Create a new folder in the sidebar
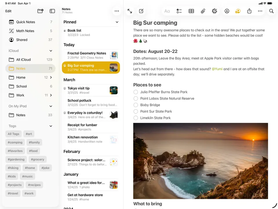Viewport: 278px width, 209px height. click(40, 11)
